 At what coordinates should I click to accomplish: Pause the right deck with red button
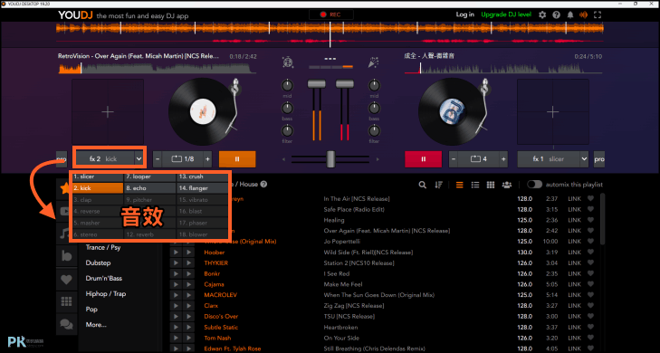(x=423, y=159)
